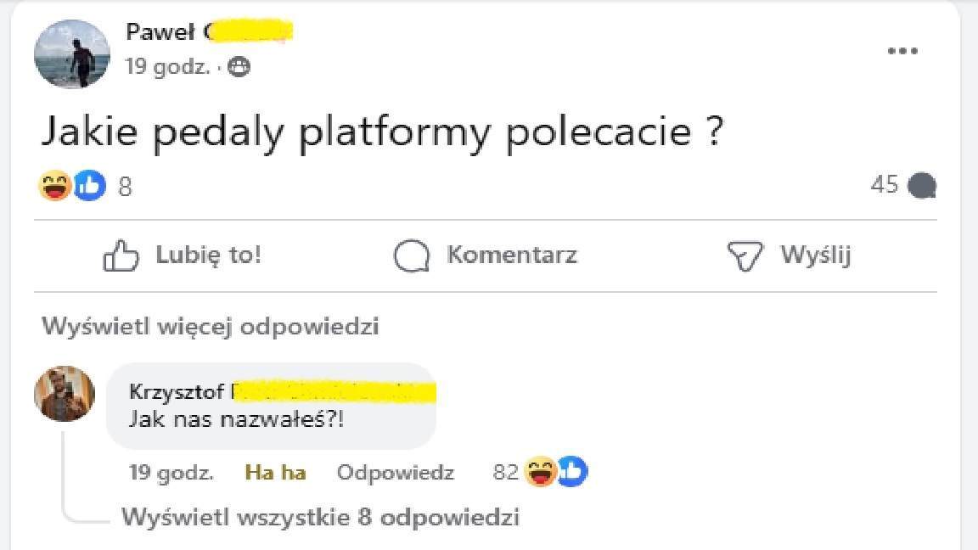The width and height of the screenshot is (978, 550).
Task: Click the thumbs-up Lubię to! icon
Action: tap(121, 255)
